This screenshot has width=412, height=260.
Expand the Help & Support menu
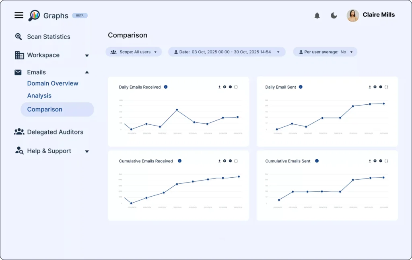(87, 151)
